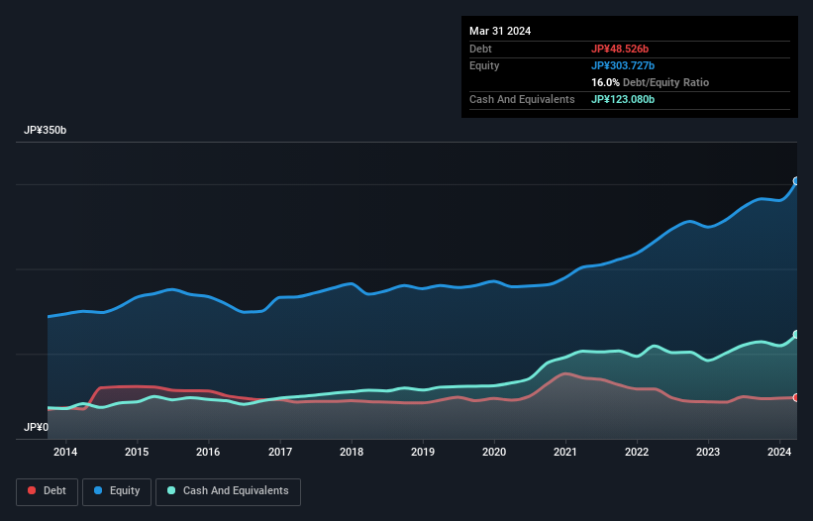Screen dimensions: 813x521
Task: Select the 2024 label on the x-axis
Action: (x=779, y=453)
